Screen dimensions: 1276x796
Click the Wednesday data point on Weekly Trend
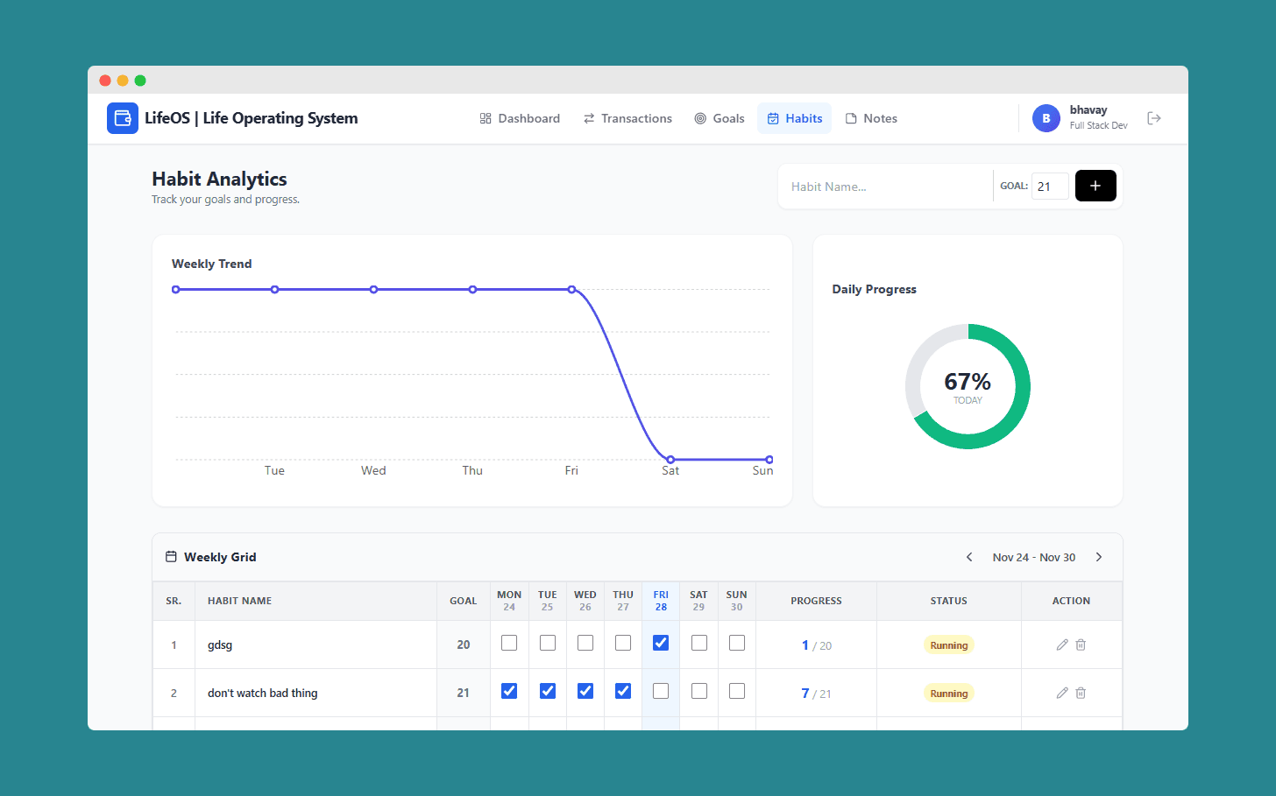[x=373, y=289]
